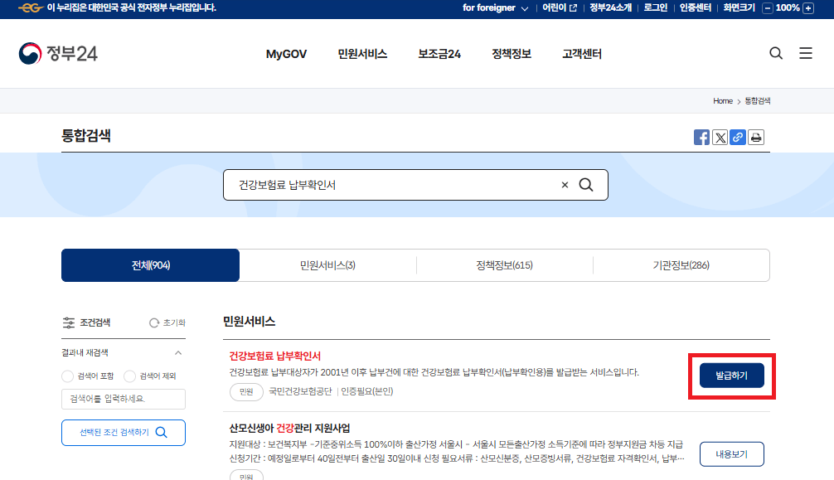
Task: Click the print icon
Action: pyautogui.click(x=755, y=137)
